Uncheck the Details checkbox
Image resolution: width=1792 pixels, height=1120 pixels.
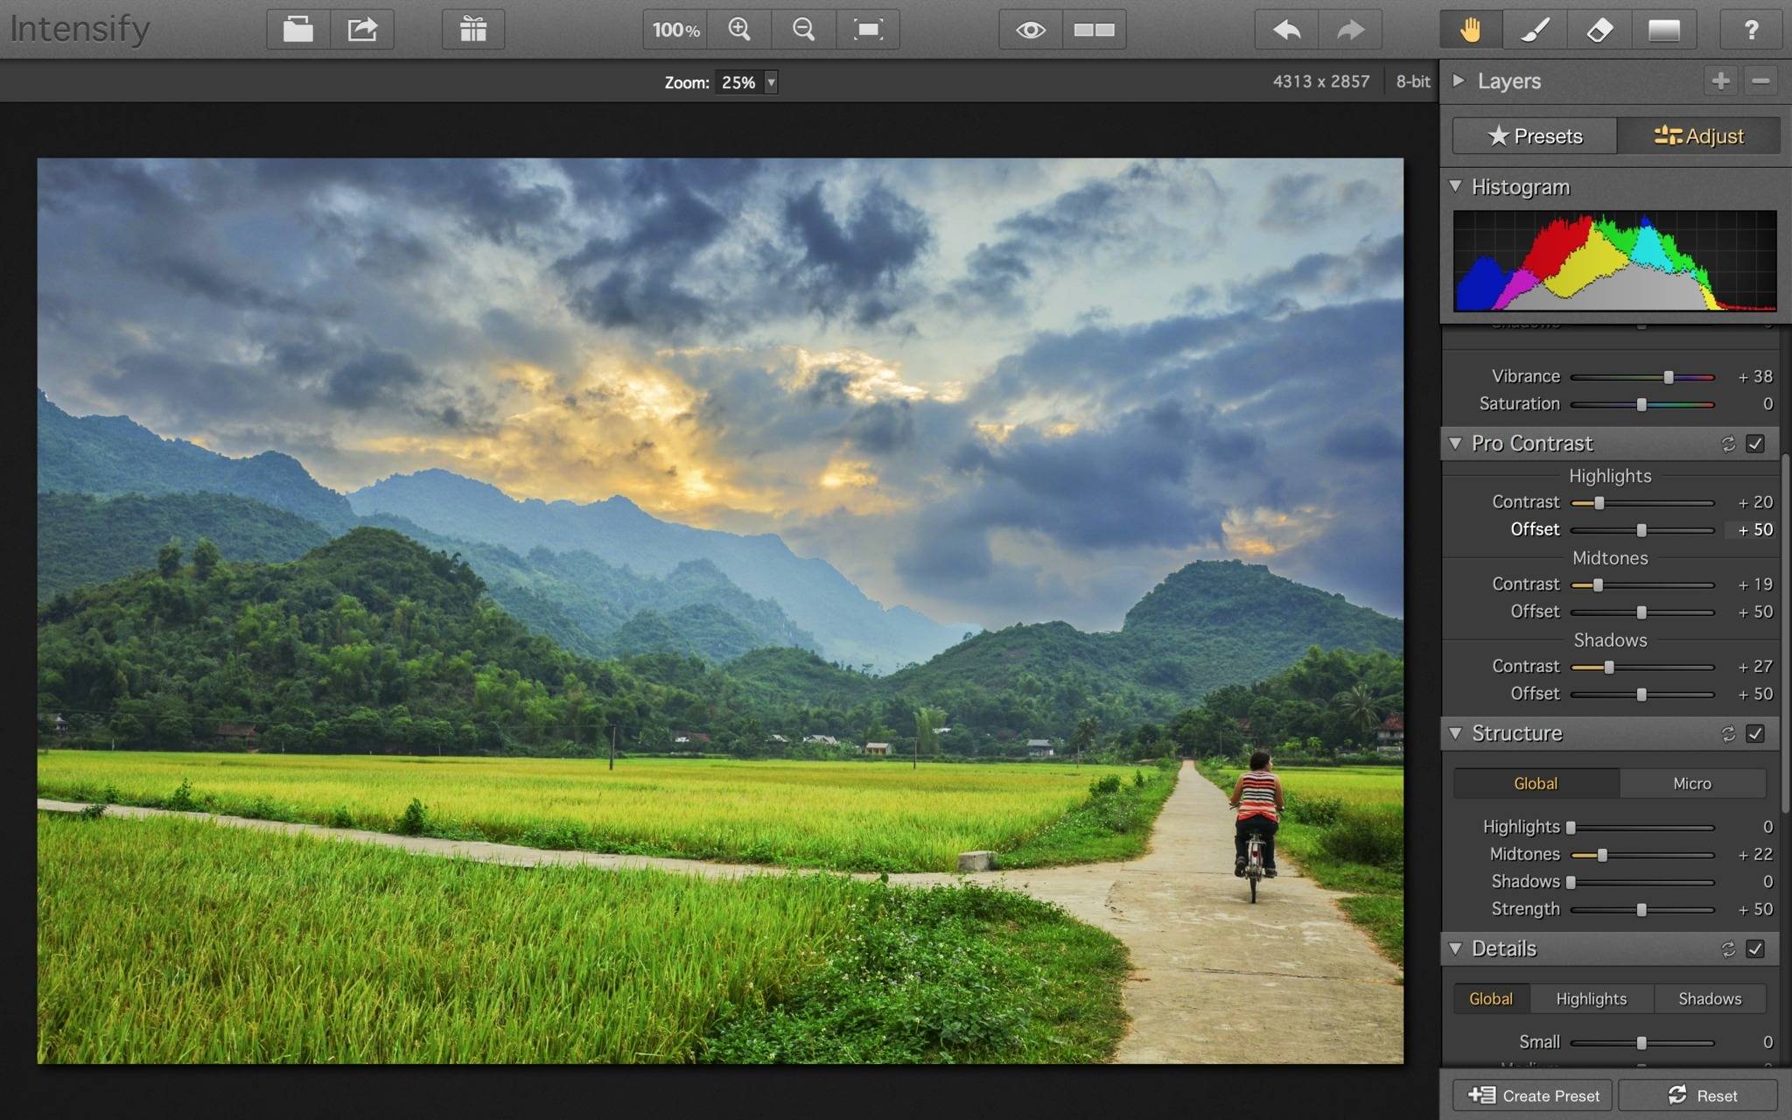point(1755,948)
